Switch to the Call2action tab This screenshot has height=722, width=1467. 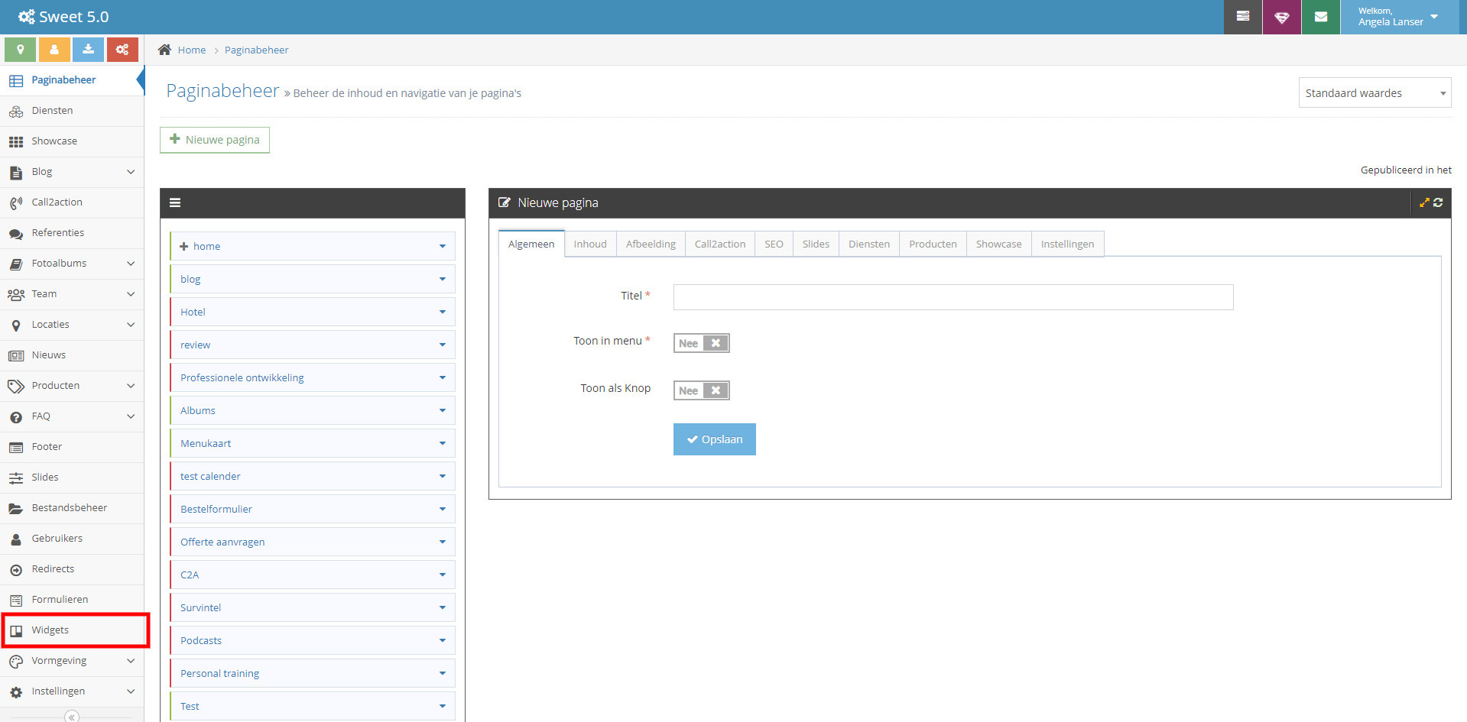[720, 244]
